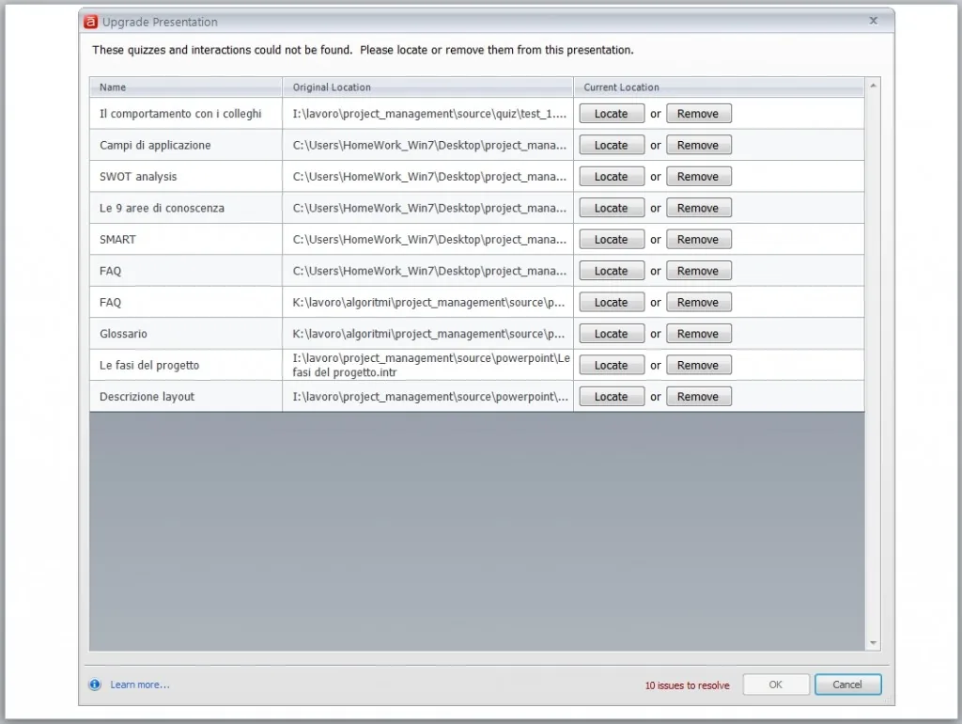Screen dimensions: 962x724
Task: Click Locate for the FAQ with C:\Users path
Action: coord(611,271)
